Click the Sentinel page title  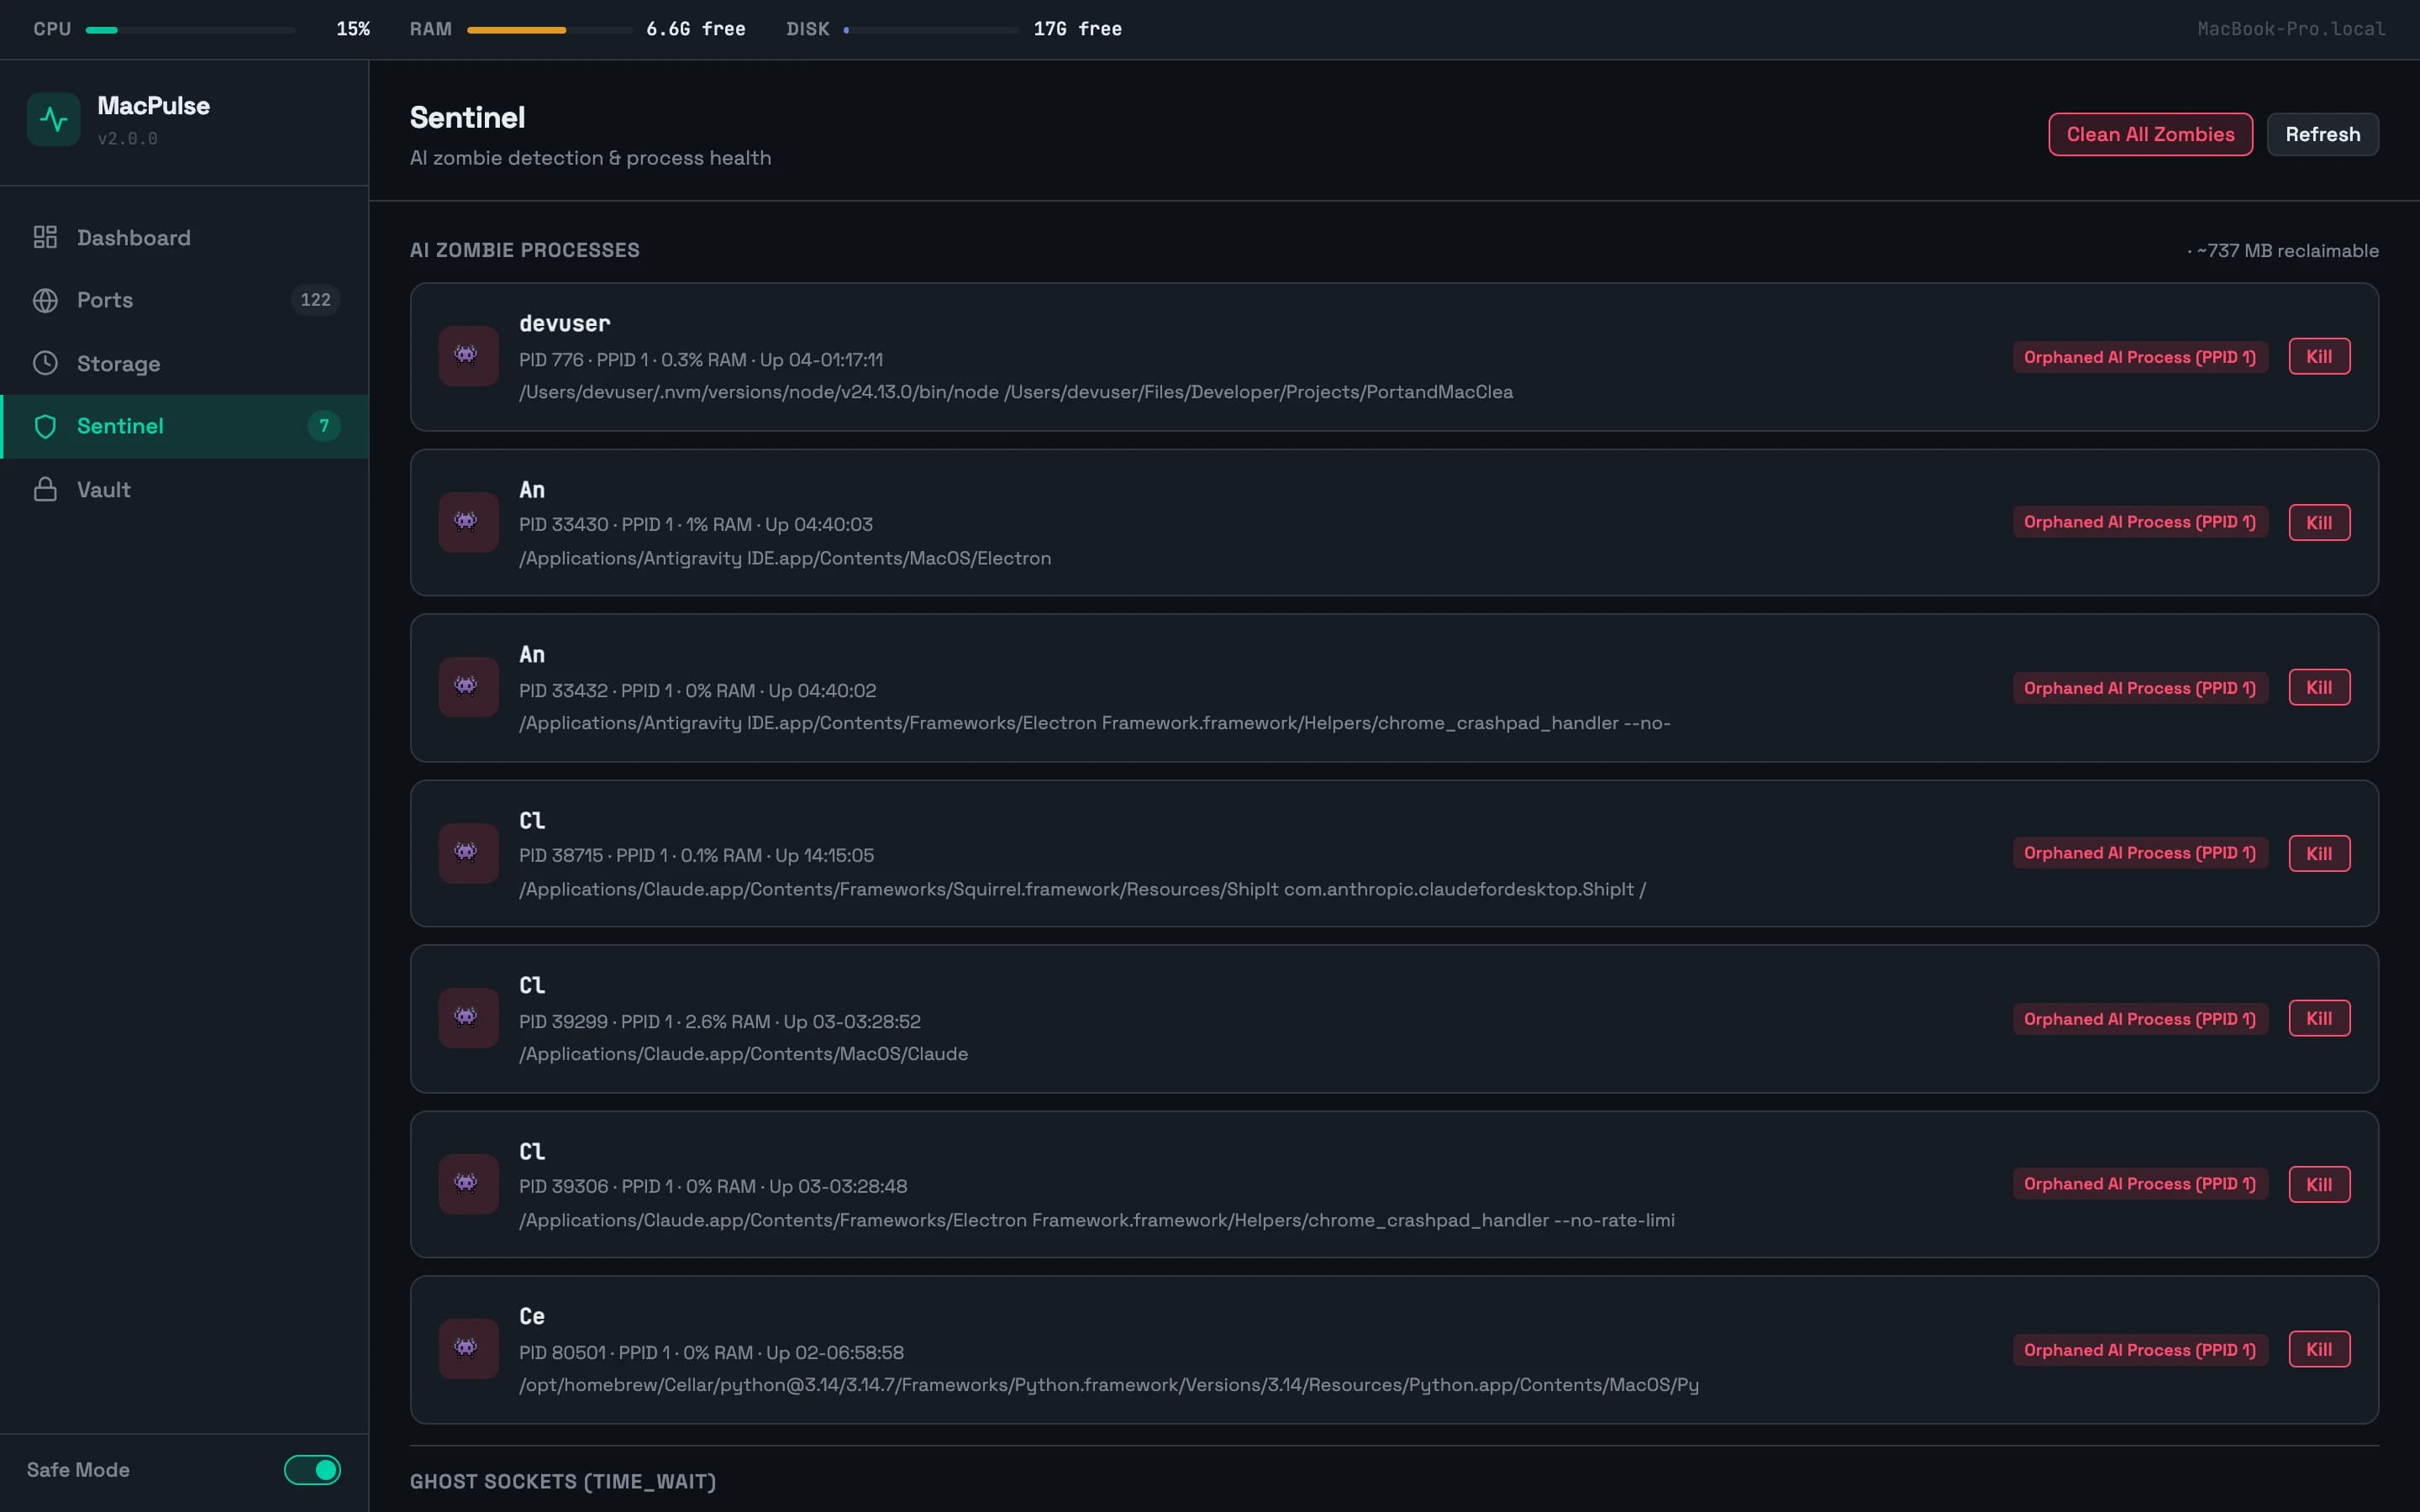(467, 118)
